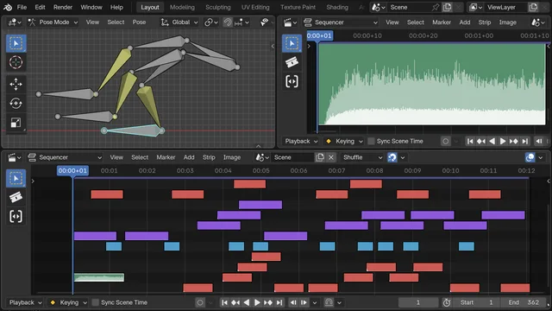Jump to next keyframe in bottom playback

point(268,302)
